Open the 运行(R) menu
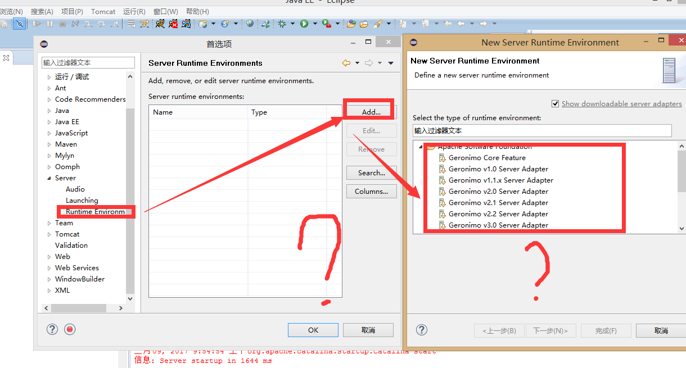 click(x=134, y=11)
